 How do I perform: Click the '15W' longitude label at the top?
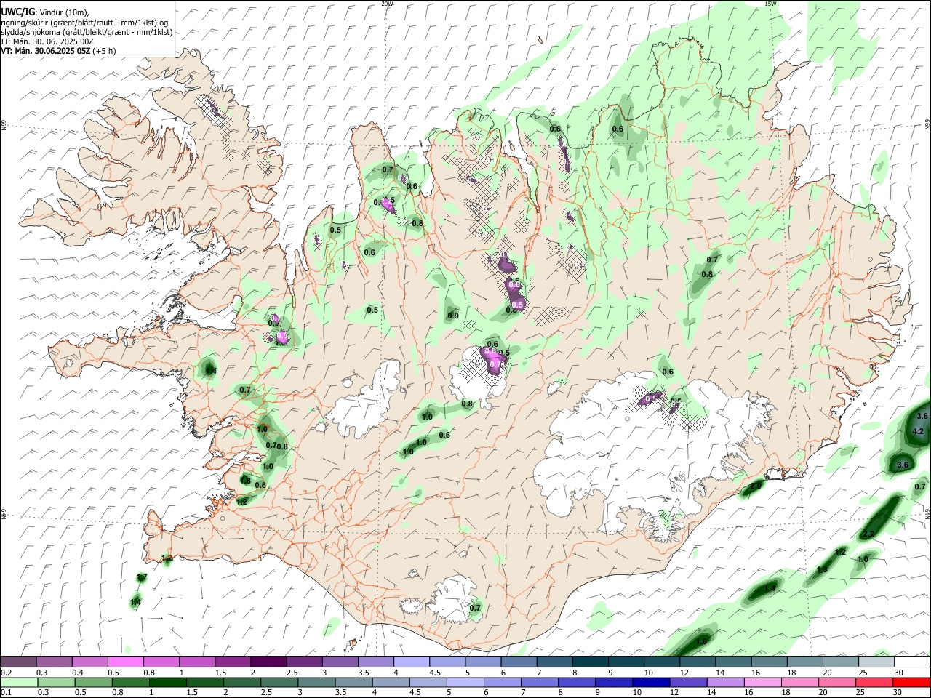pyautogui.click(x=770, y=4)
